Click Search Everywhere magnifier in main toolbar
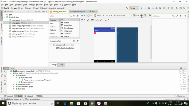The height and width of the screenshot is (106, 189). [184, 8]
